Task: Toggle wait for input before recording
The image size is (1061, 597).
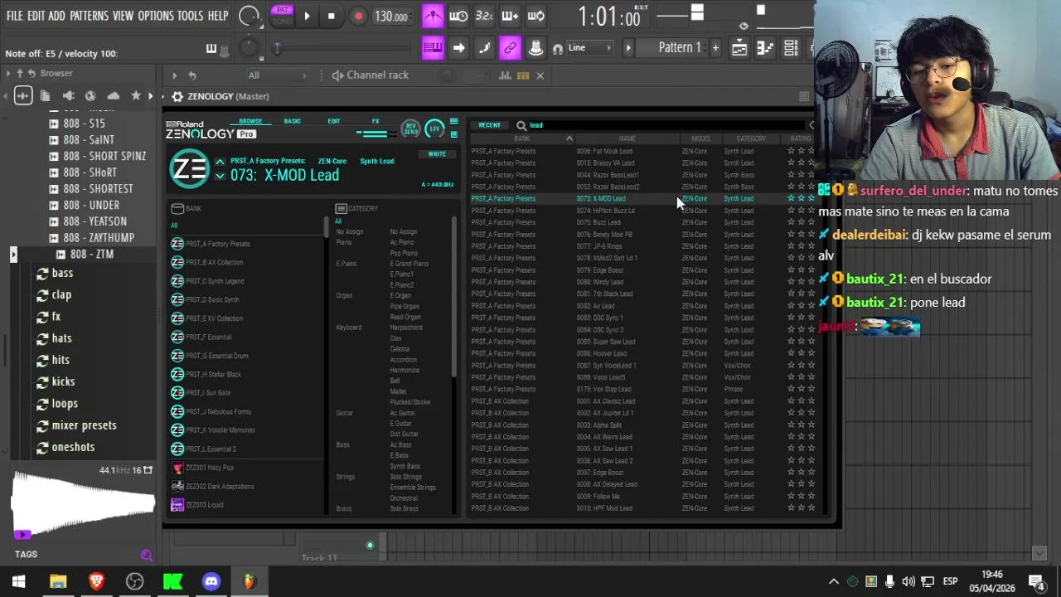Action: [x=458, y=16]
